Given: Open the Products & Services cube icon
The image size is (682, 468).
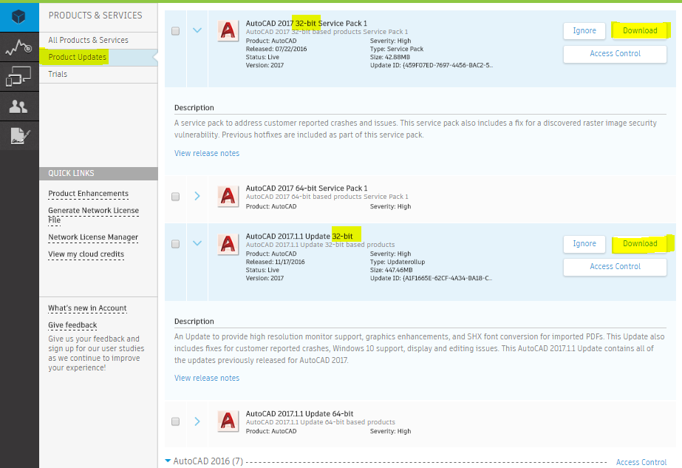Looking at the screenshot, I should coord(18,17).
